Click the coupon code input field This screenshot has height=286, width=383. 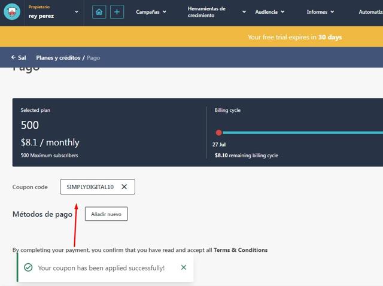(98, 187)
